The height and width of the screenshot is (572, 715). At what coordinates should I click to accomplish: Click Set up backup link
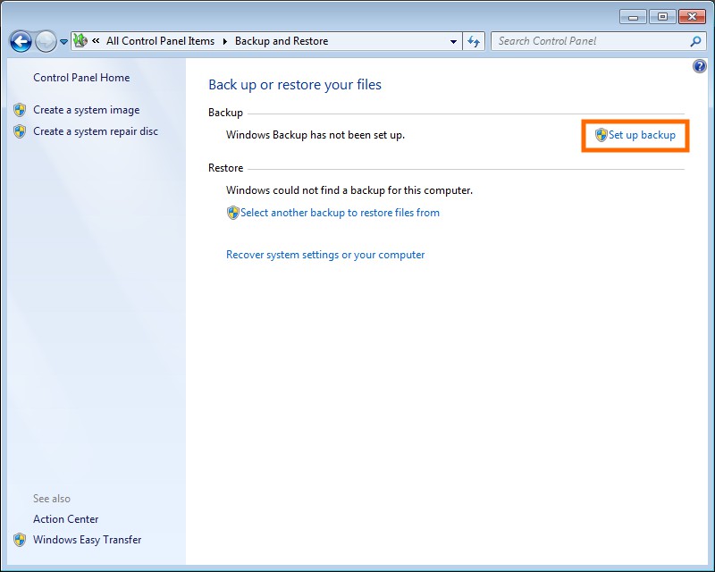click(642, 135)
